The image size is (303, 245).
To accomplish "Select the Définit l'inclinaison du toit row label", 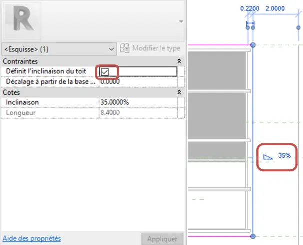I will [46, 71].
